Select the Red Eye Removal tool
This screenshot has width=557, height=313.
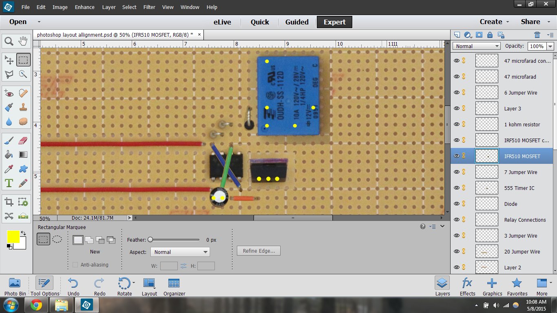click(x=9, y=93)
